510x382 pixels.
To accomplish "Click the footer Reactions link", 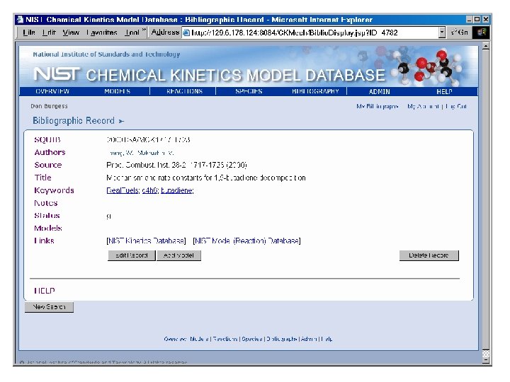I will pyautogui.click(x=225, y=339).
